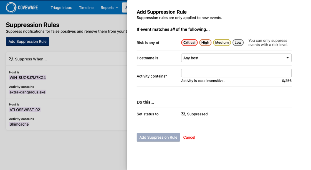Image resolution: width=311 pixels, height=170 pixels.
Task: Click the Cancel link in the dialog
Action: (x=189, y=137)
